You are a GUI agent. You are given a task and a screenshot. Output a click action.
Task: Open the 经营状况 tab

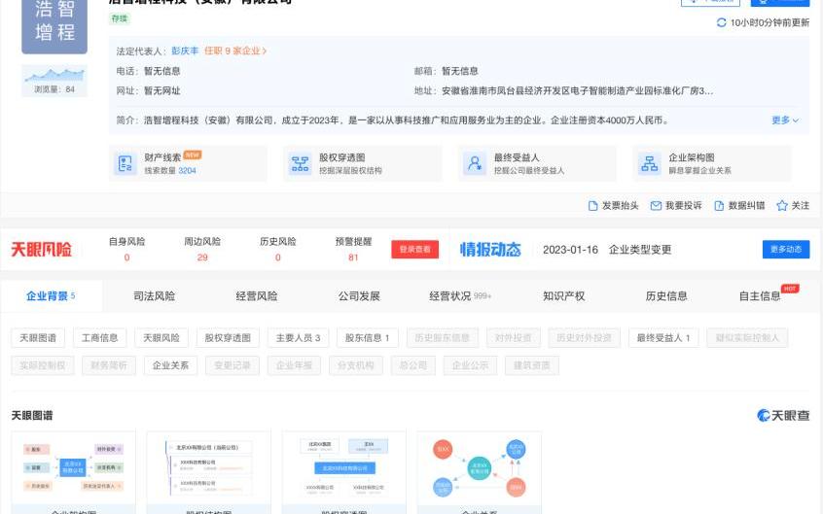460,295
